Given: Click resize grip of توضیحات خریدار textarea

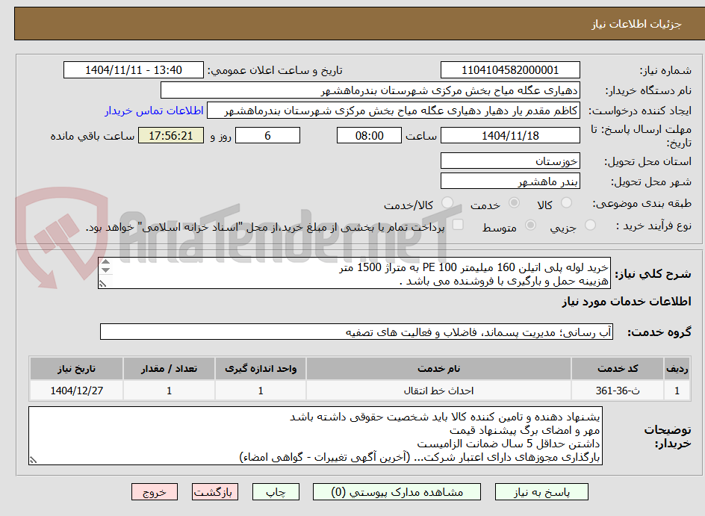Looking at the screenshot, I should [33, 460].
